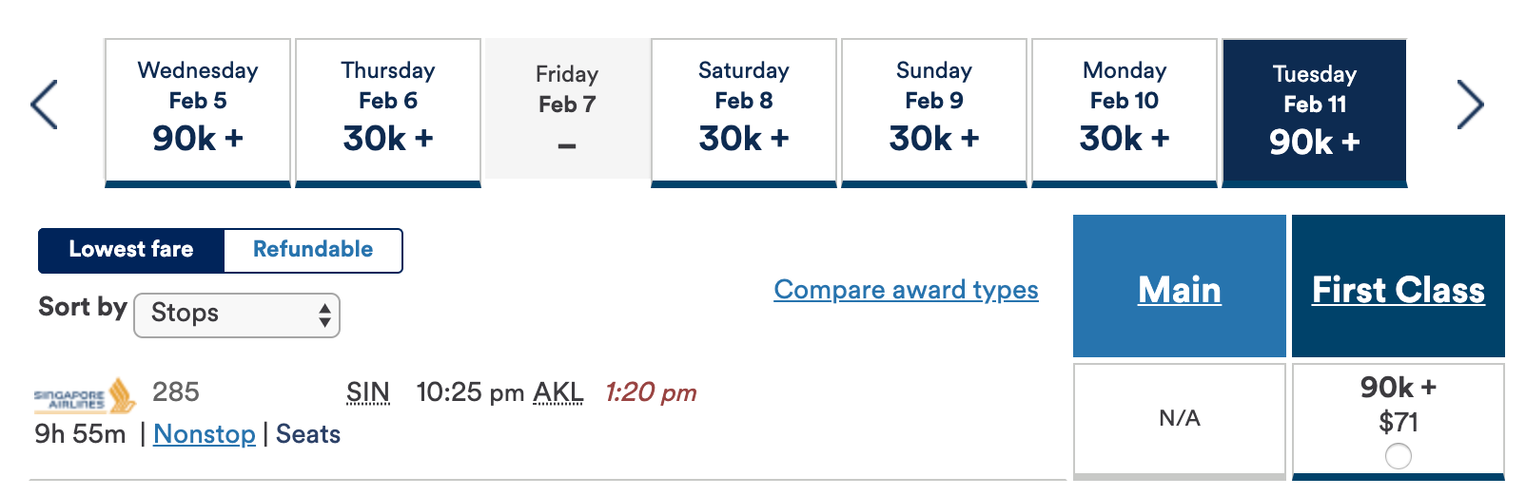View Seats for flight 285
This screenshot has height=496, width=1526.
pos(308,434)
